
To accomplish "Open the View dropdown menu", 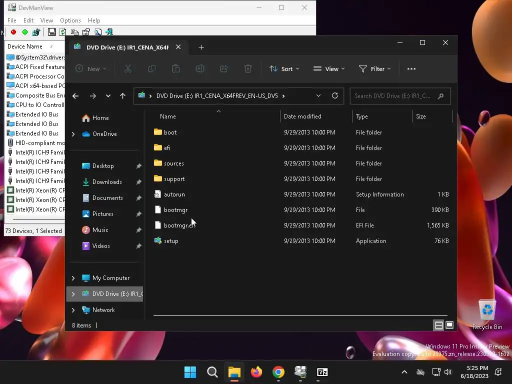I will click(329, 69).
